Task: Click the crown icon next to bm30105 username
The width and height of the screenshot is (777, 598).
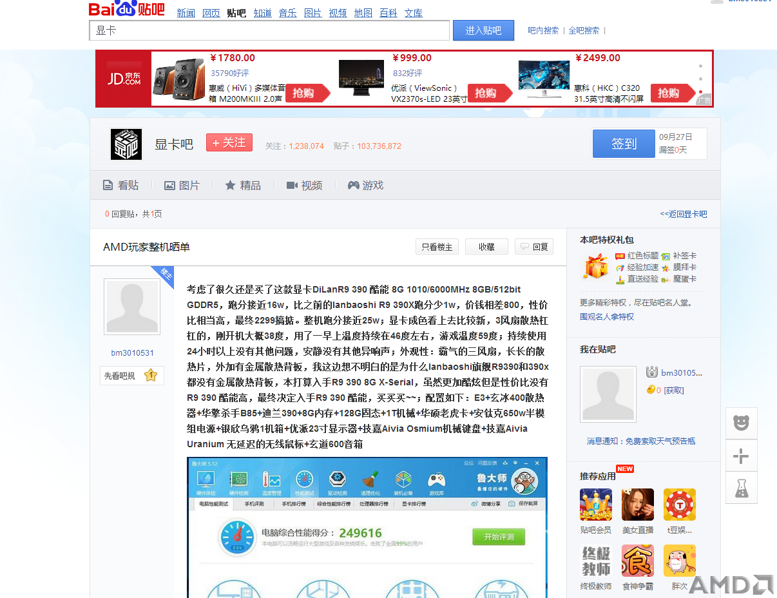Action: coord(652,372)
